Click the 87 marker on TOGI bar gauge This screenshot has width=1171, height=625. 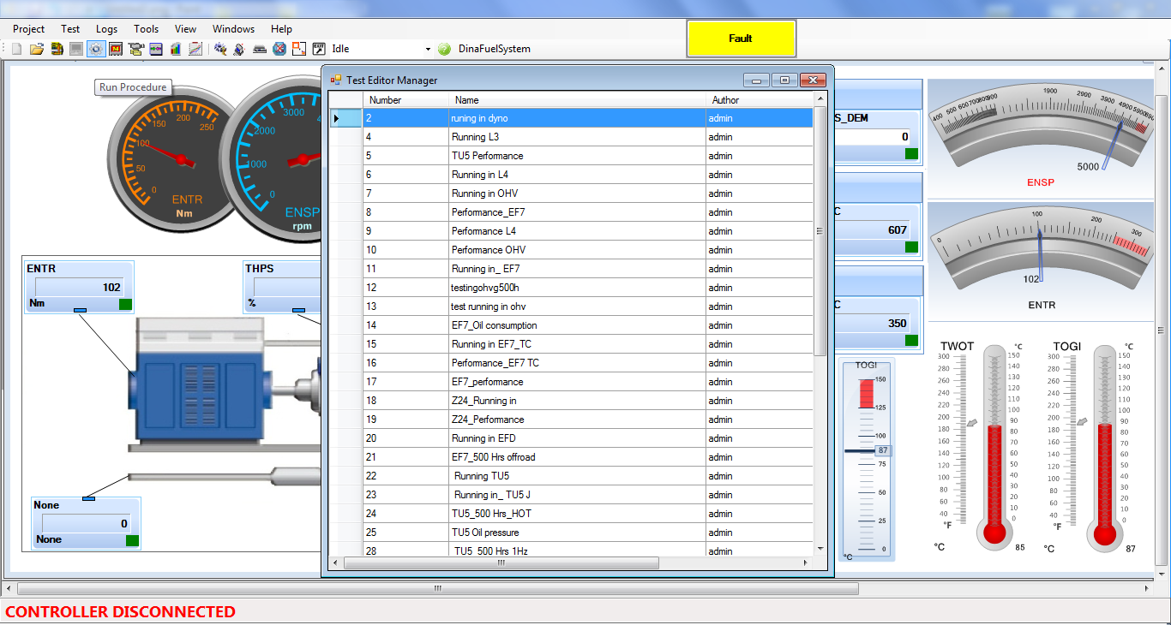point(883,450)
